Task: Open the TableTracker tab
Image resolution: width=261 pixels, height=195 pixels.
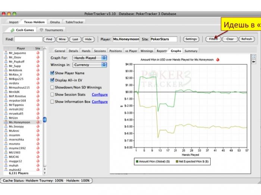Action: click(x=74, y=22)
